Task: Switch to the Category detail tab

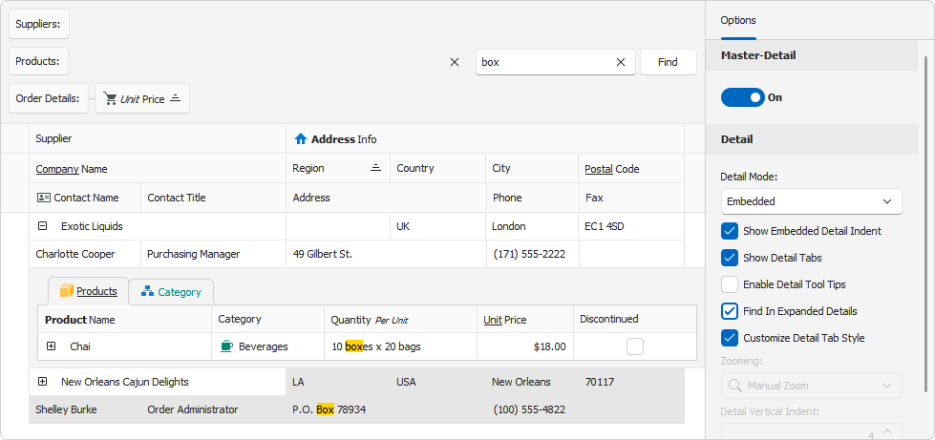Action: tap(171, 292)
